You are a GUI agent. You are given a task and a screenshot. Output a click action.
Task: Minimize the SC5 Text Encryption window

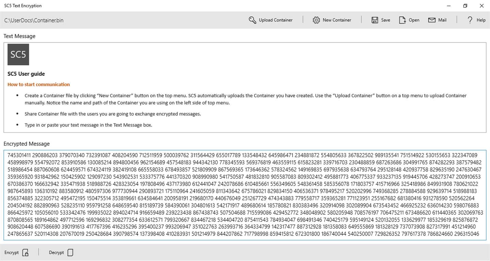tap(449, 6)
